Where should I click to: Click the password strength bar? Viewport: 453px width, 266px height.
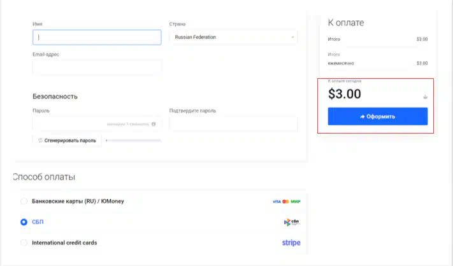[133, 141]
